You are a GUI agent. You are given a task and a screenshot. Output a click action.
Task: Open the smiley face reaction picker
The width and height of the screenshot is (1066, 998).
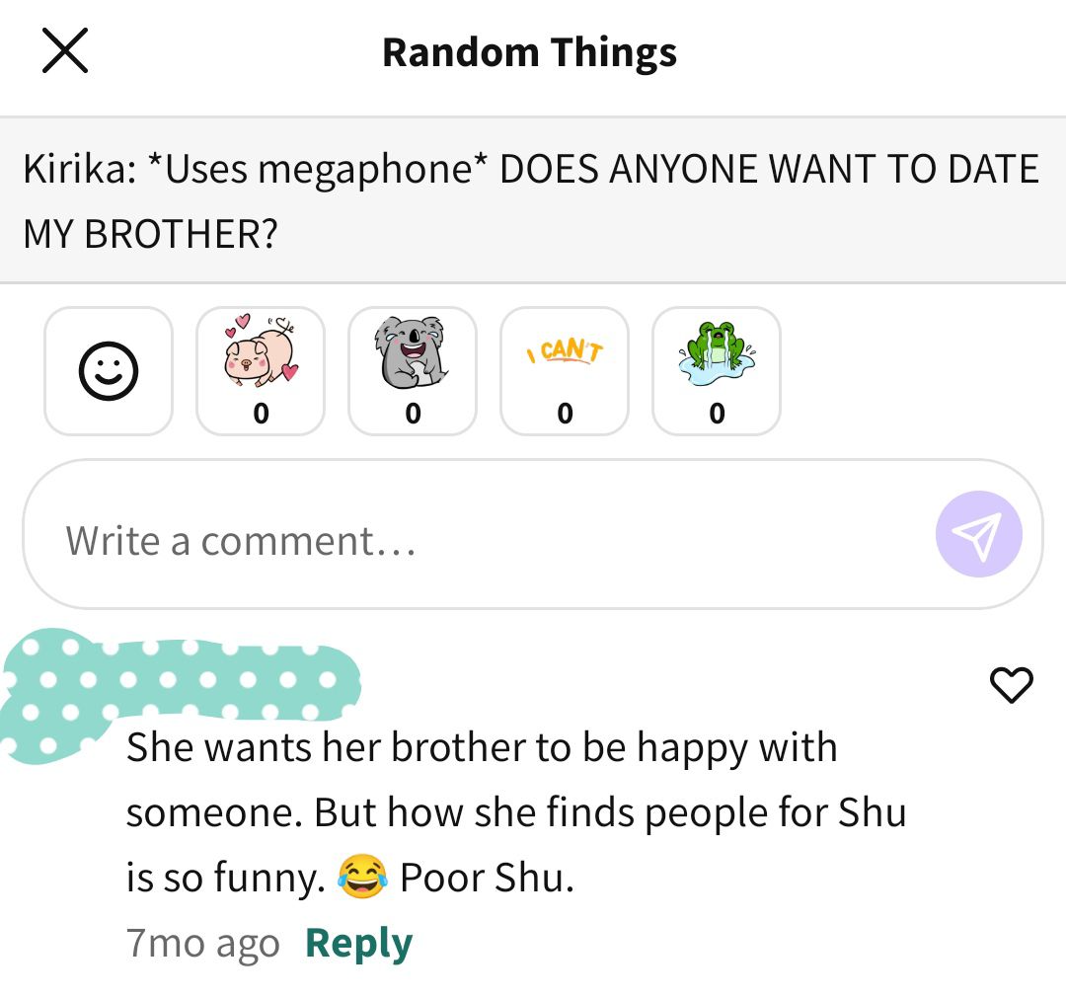pos(109,371)
